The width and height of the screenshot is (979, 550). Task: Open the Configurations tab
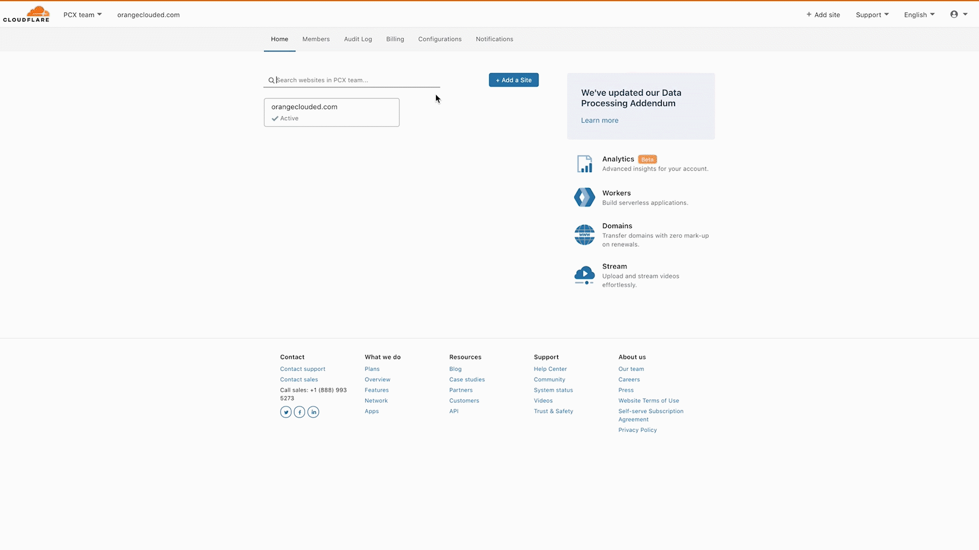pyautogui.click(x=440, y=39)
